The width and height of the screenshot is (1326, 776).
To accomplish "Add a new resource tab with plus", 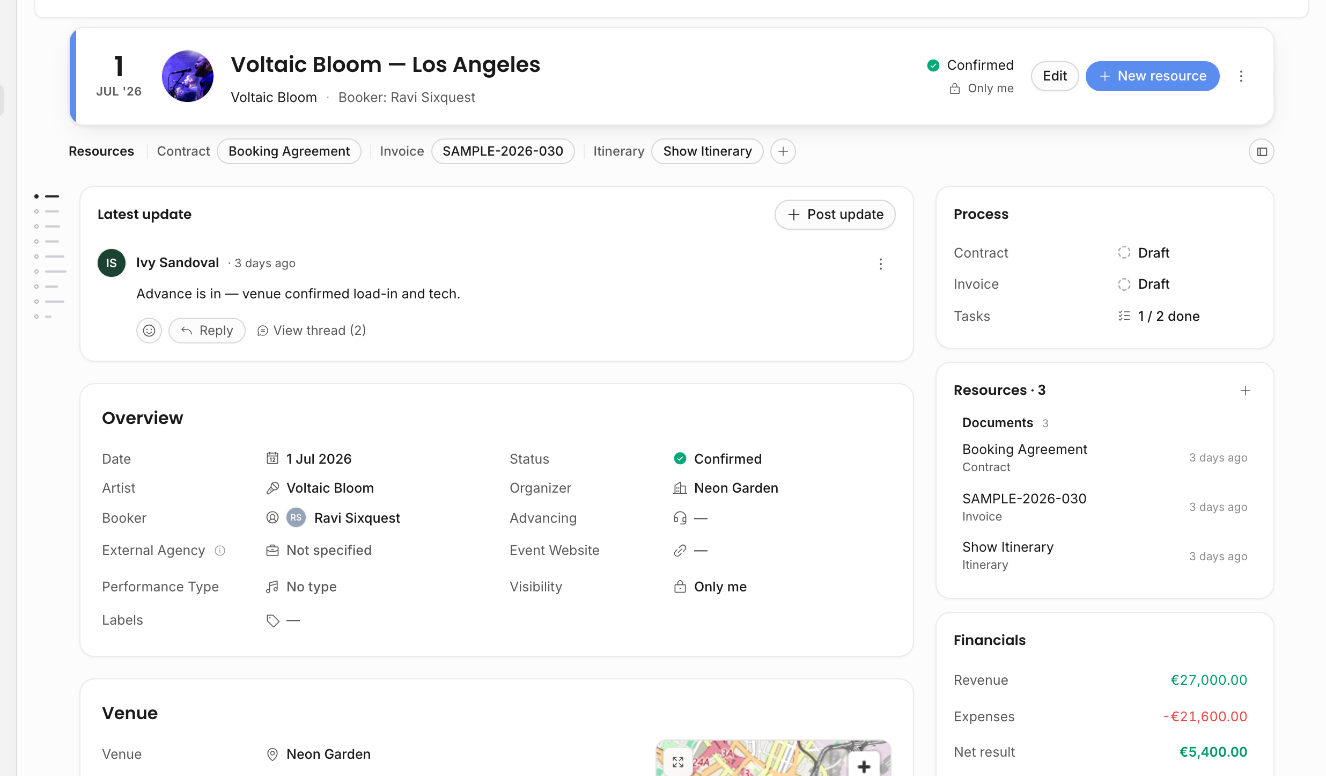I will click(x=783, y=152).
